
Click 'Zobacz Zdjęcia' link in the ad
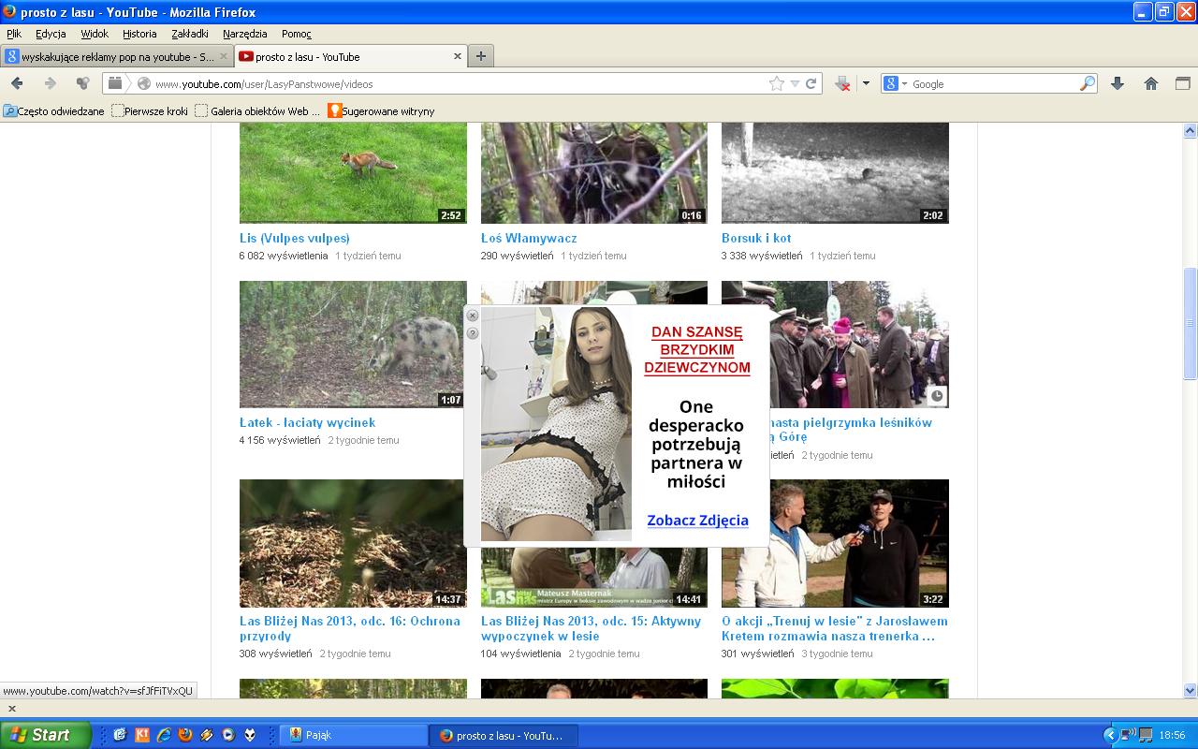coord(697,521)
